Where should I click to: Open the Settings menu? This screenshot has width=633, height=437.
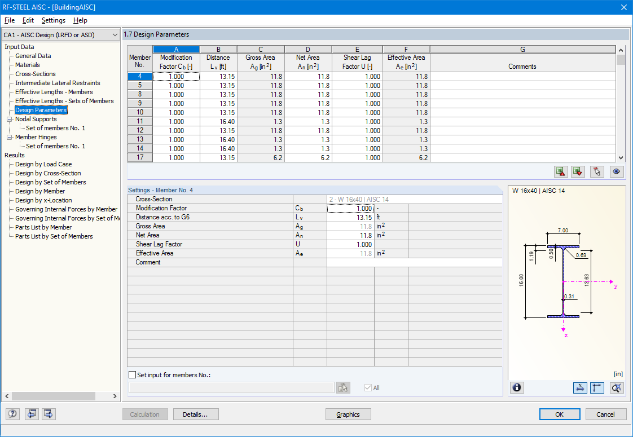pyautogui.click(x=53, y=20)
